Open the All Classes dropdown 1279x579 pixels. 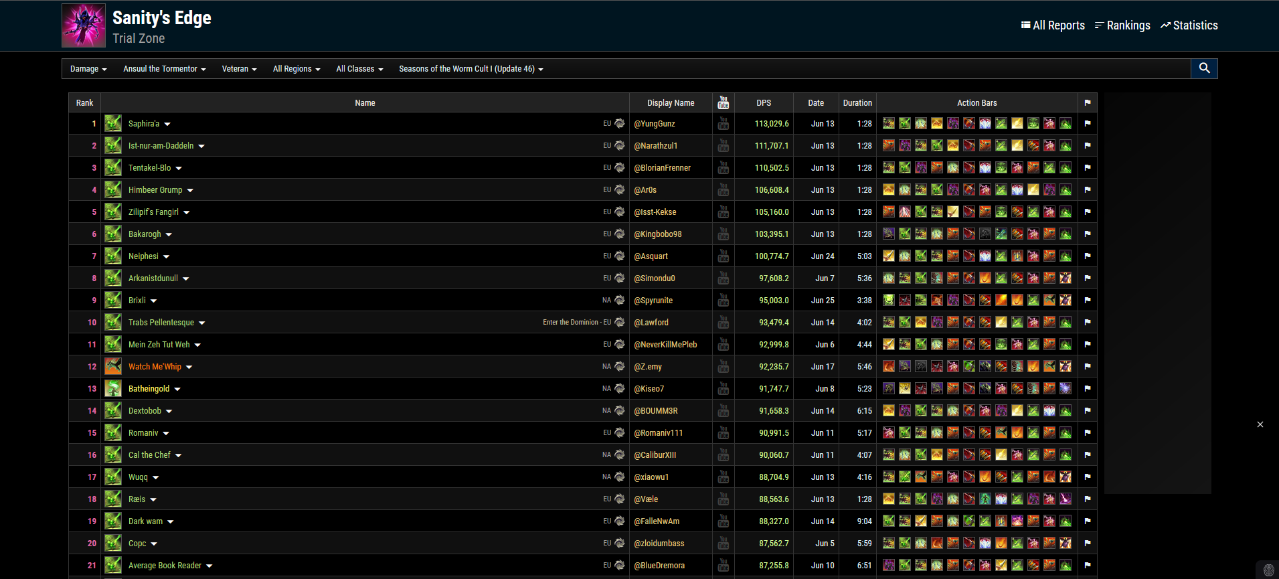click(359, 69)
